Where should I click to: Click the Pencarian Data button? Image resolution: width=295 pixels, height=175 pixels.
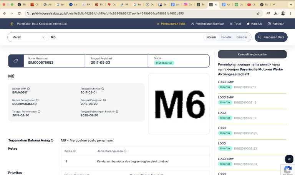pos(271,37)
